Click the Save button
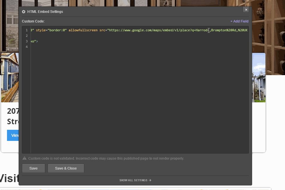Viewport: 285px width, 190px height. (34, 168)
